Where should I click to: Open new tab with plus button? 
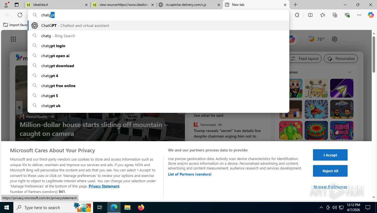point(296,5)
